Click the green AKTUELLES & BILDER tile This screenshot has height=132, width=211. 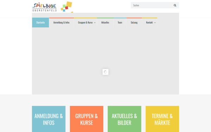point(124,119)
